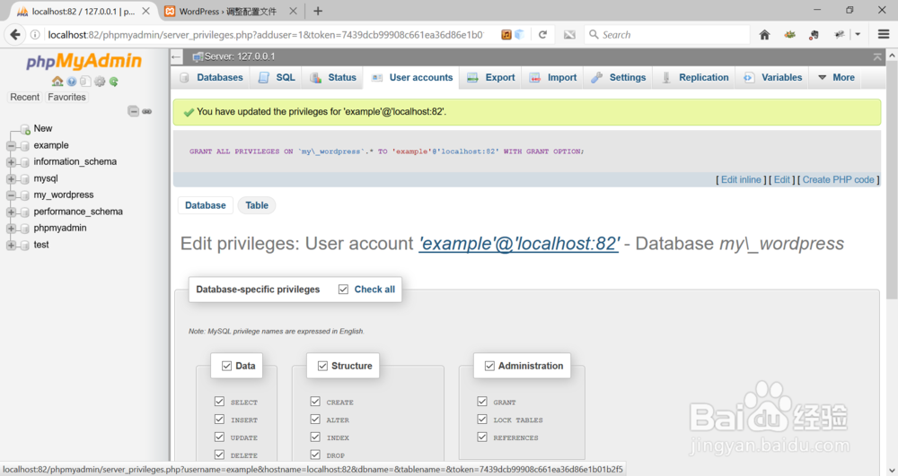
Task: Uncheck the ALTER privilege
Action: [x=315, y=420]
